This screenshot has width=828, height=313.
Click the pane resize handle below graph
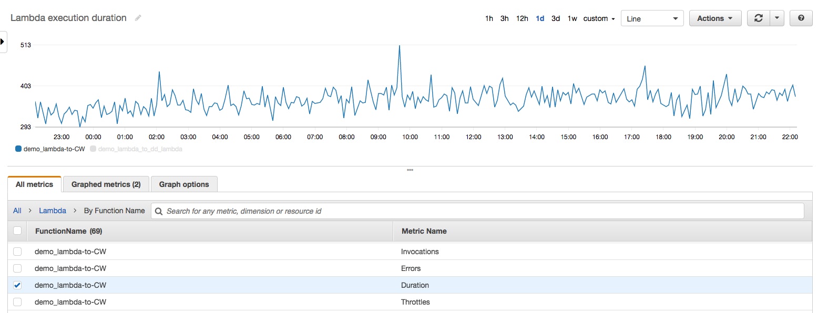pyautogui.click(x=410, y=170)
